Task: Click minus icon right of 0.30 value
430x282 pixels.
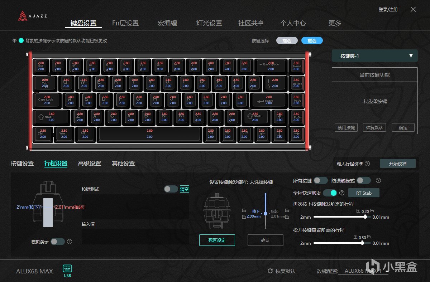Action: [x=369, y=237]
